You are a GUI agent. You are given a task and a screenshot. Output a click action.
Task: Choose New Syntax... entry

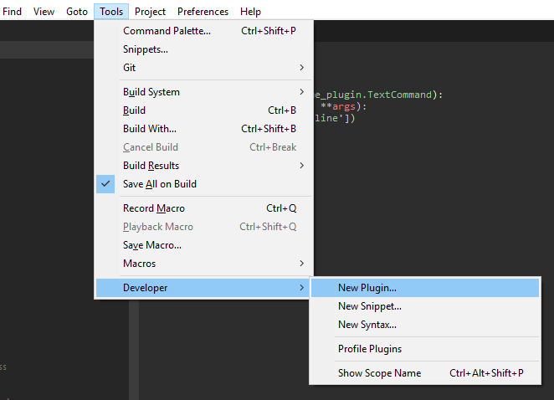(x=367, y=325)
